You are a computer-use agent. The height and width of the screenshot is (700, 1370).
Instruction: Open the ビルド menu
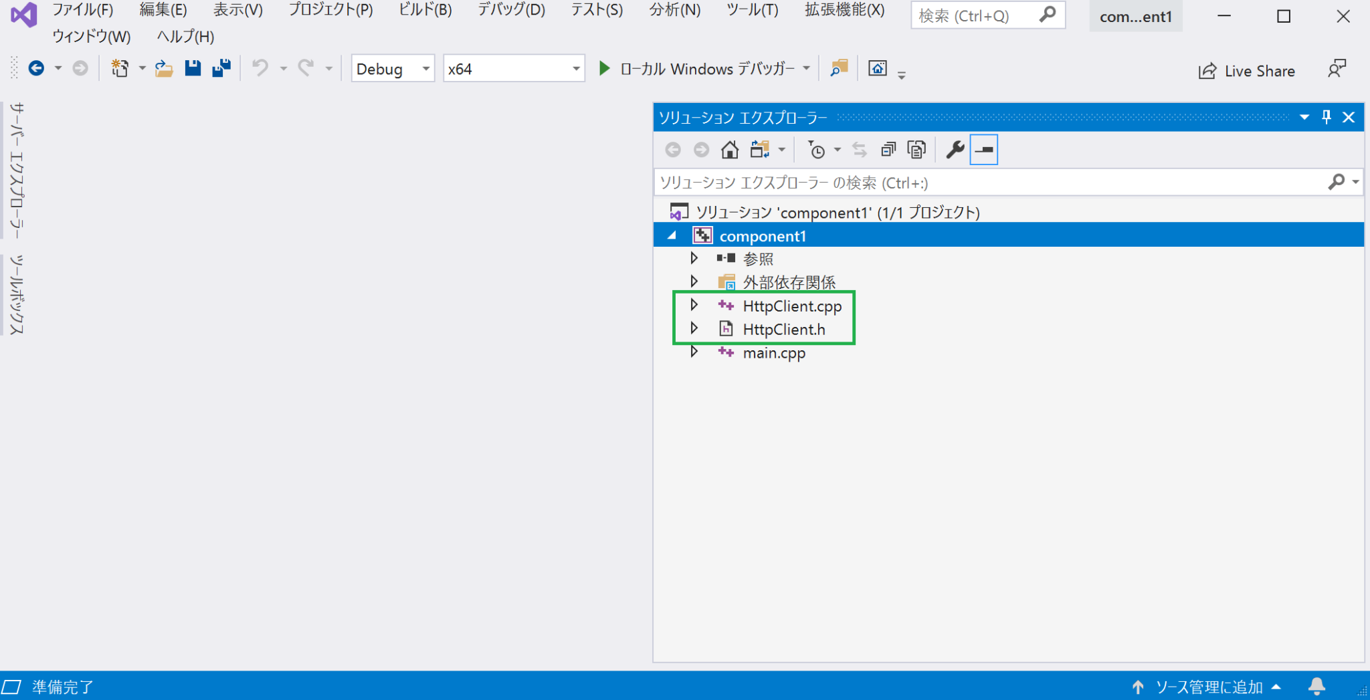424,10
